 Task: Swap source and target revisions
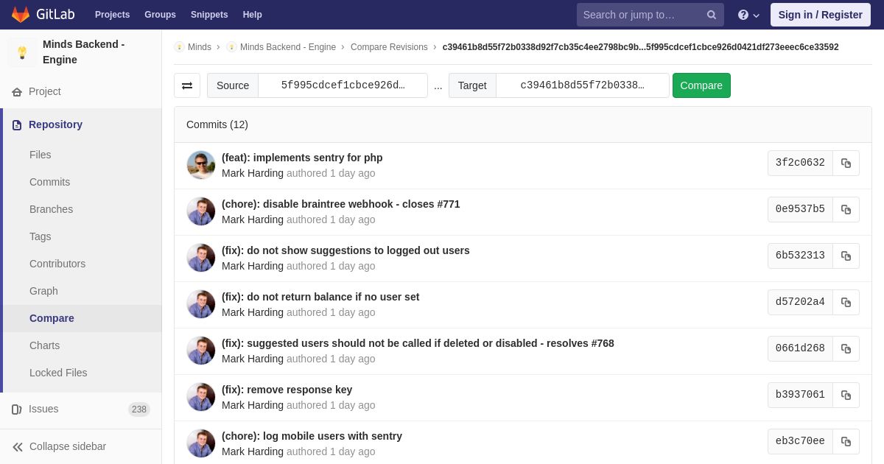187,85
